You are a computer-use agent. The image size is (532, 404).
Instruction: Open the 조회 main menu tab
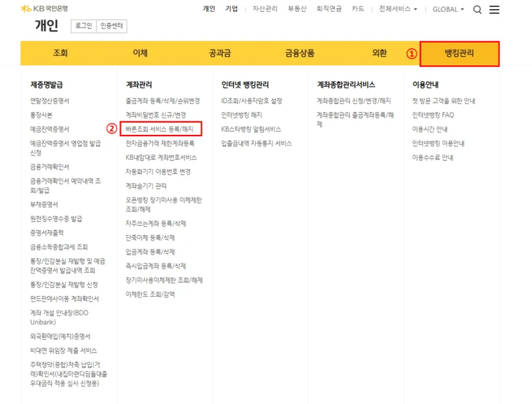click(60, 53)
